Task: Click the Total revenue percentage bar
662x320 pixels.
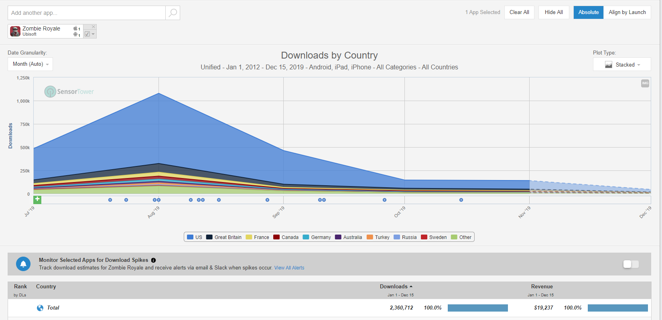Action: click(x=618, y=308)
